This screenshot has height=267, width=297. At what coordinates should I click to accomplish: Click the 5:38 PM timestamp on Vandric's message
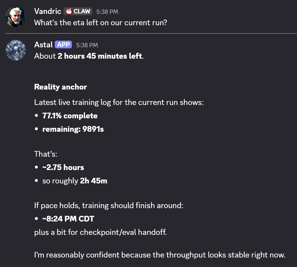point(107,12)
